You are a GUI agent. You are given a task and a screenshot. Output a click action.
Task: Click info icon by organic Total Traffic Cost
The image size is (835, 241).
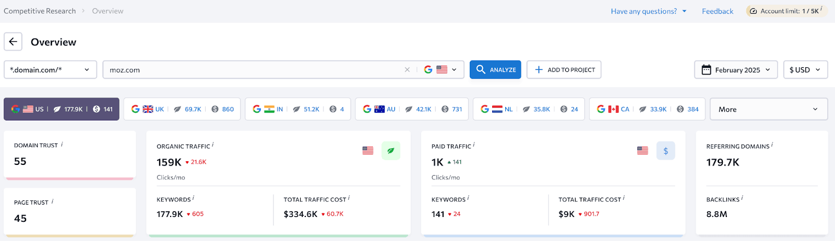tap(349, 198)
